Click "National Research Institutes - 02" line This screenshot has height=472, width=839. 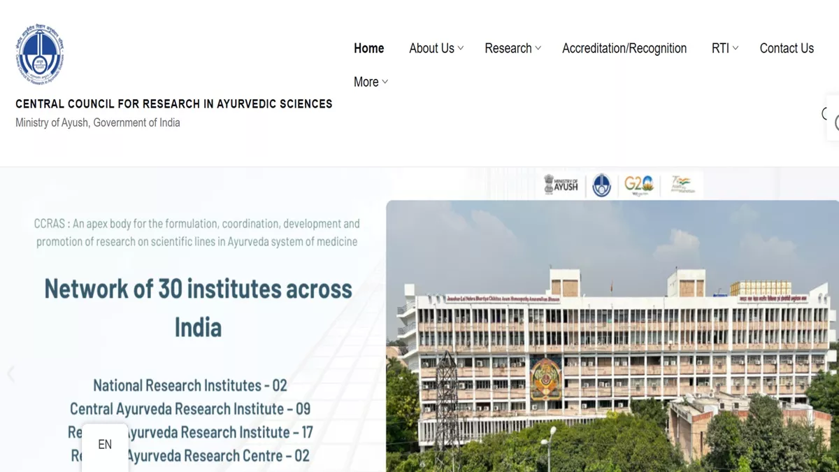(190, 385)
